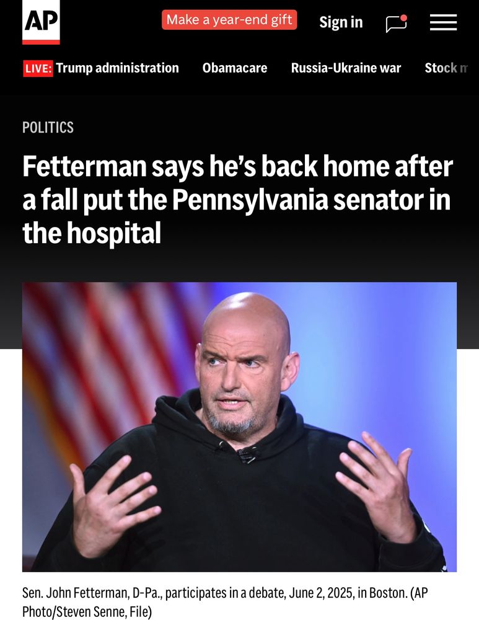Enlarge the article photo of Fetterman
Screen dimensions: 479x620
tap(239, 427)
